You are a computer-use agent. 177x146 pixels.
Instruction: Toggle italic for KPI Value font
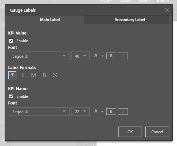(x=123, y=56)
